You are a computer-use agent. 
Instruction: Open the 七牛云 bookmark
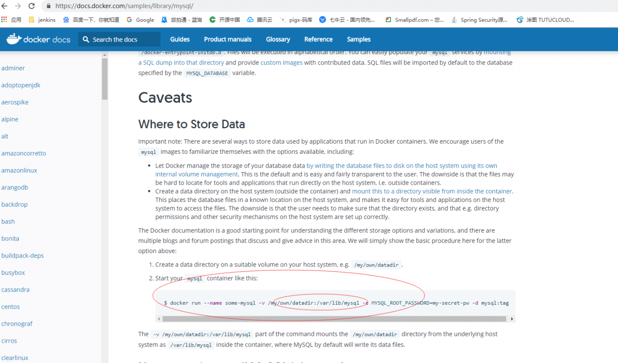click(347, 20)
